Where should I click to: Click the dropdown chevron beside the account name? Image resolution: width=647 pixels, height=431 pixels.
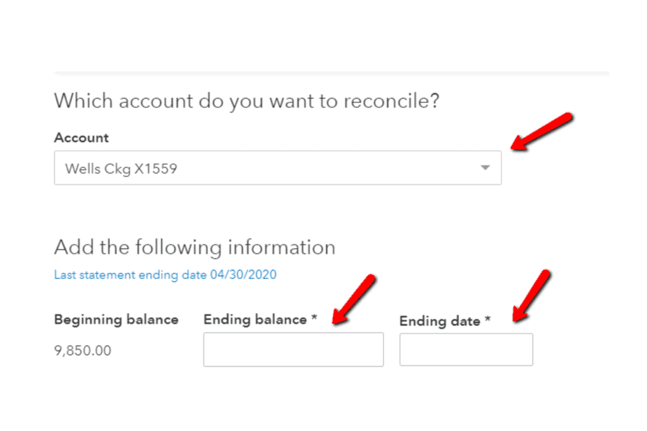click(x=485, y=168)
